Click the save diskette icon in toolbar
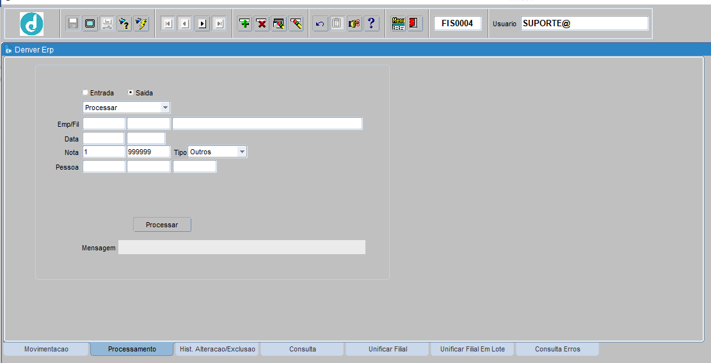This screenshot has width=711, height=363. [x=73, y=24]
